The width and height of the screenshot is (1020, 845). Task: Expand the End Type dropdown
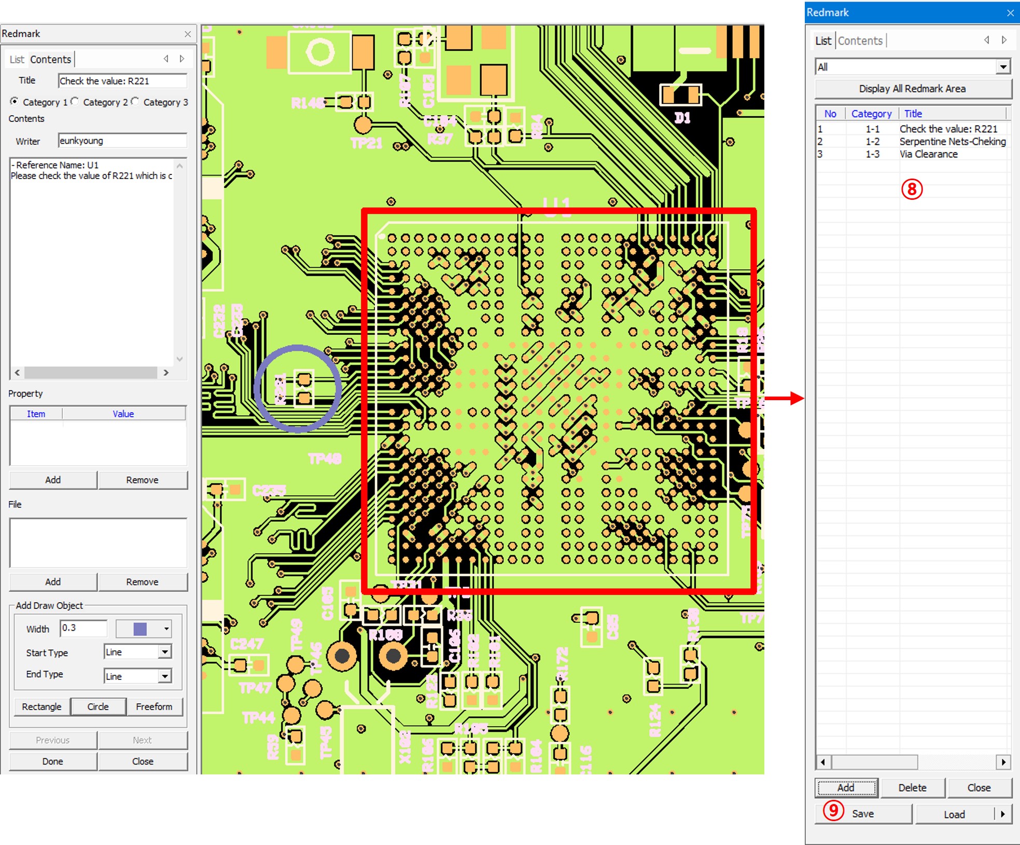pyautogui.click(x=164, y=676)
